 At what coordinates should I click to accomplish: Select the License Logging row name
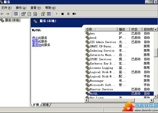[x=101, y=68]
